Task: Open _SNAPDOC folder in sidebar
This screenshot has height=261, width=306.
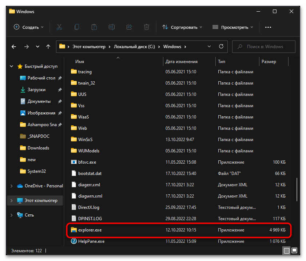Action: pos(39,136)
